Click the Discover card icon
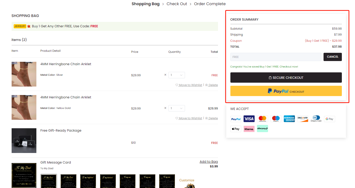This screenshot has height=188, width=355. [303, 119]
